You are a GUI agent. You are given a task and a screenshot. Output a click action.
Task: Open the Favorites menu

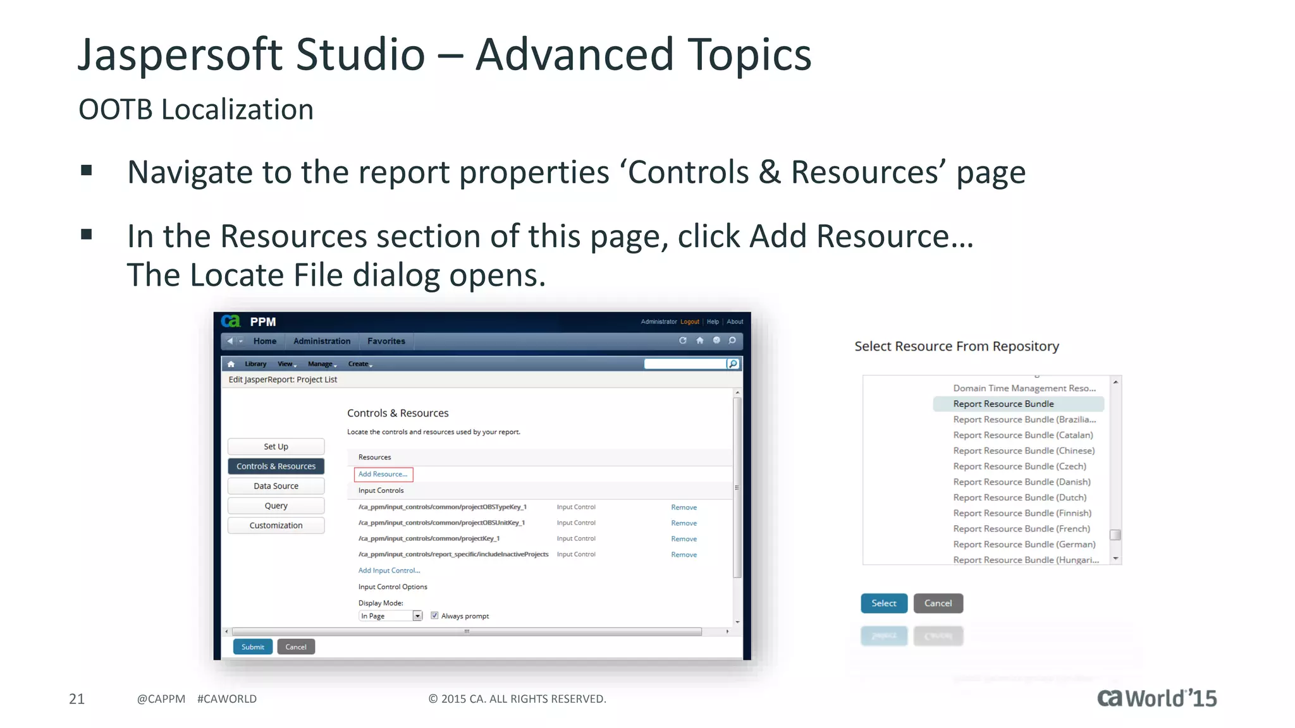386,341
